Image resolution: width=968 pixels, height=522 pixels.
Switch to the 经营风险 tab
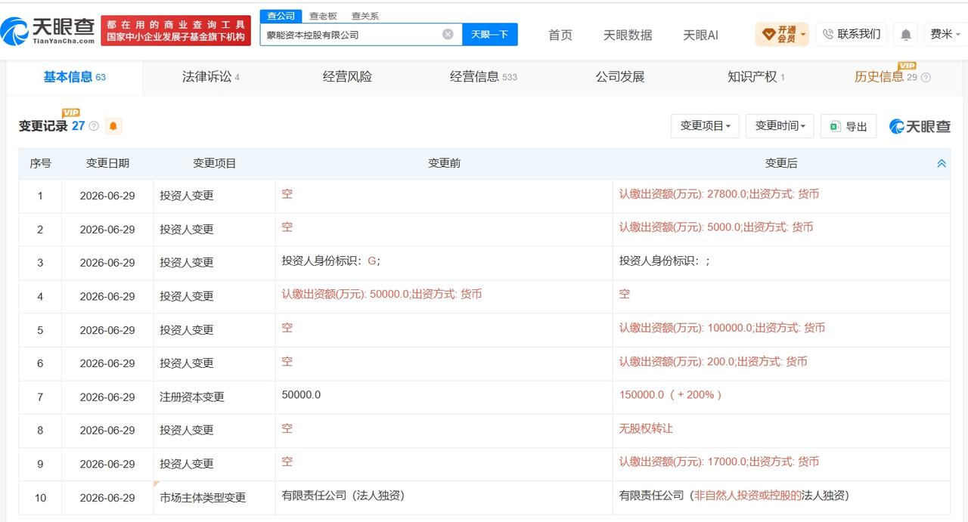347,76
